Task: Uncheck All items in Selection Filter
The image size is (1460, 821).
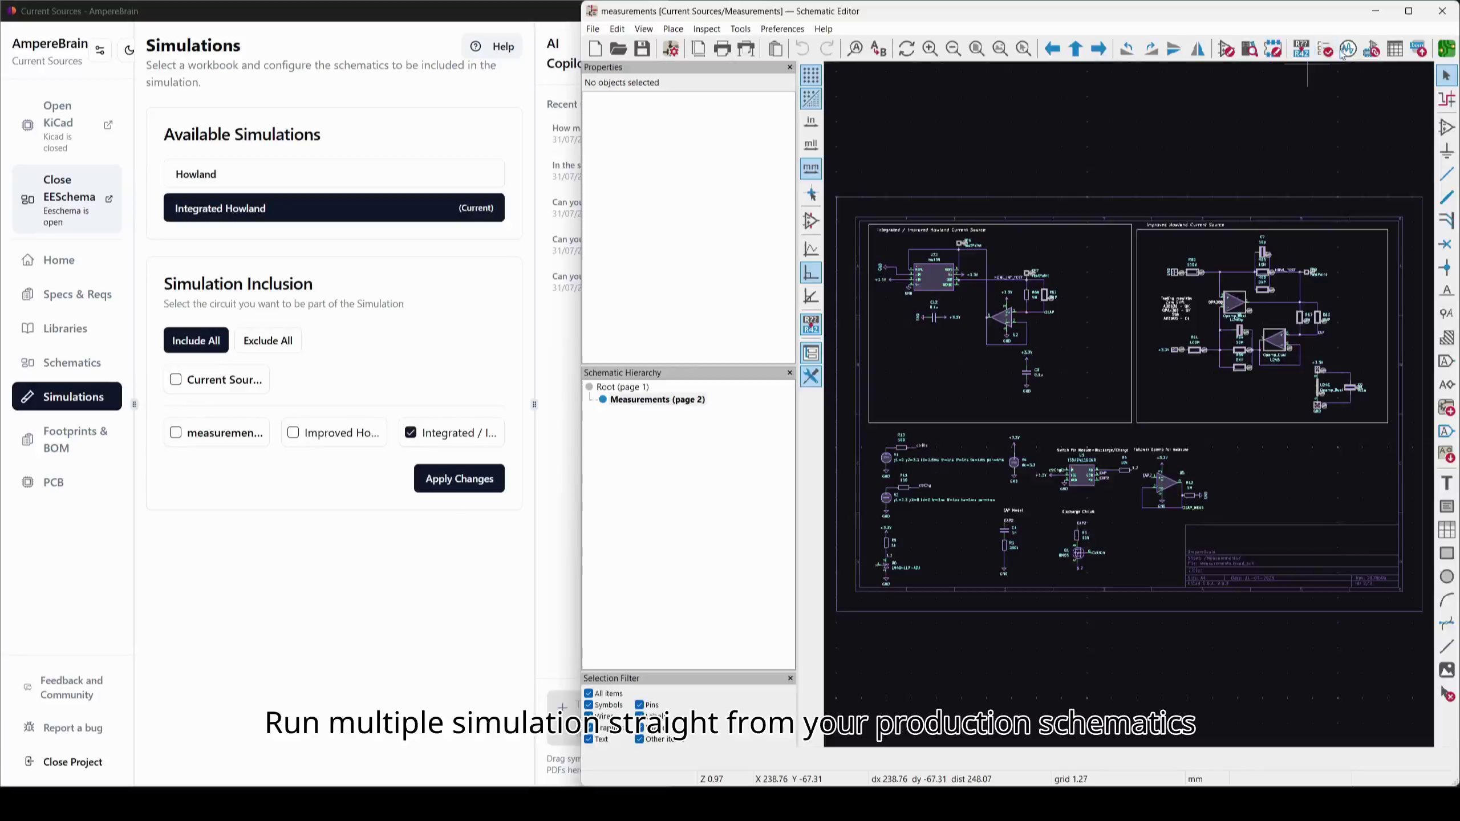Action: (x=589, y=693)
